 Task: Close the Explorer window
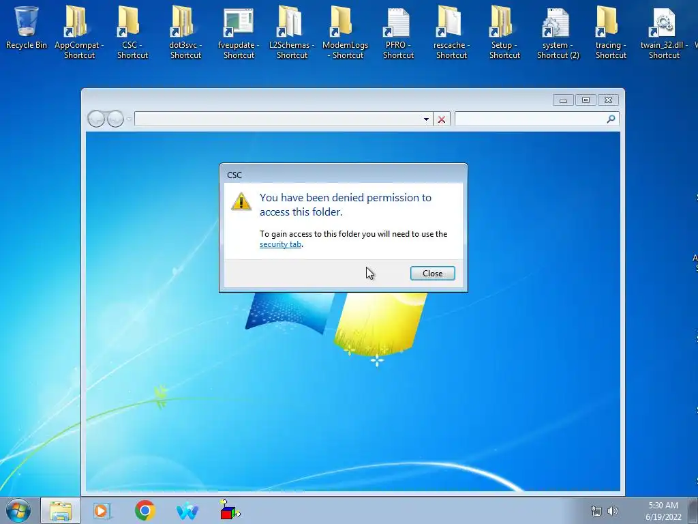(x=608, y=100)
